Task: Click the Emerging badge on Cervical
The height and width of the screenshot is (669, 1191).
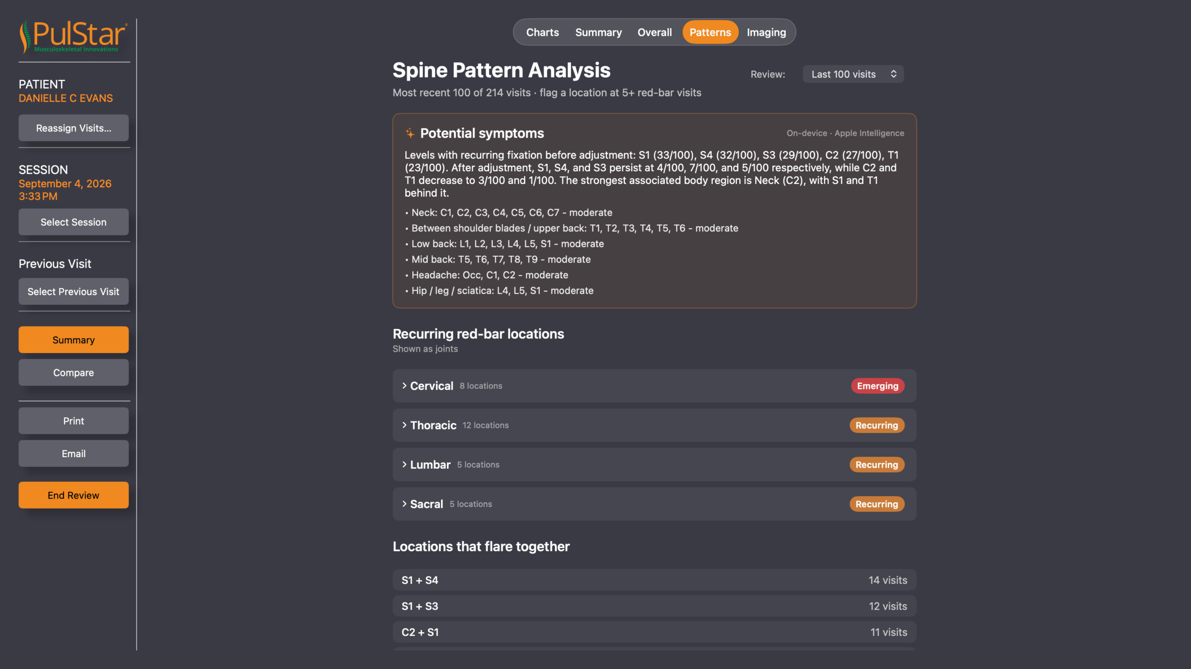Action: tap(877, 386)
